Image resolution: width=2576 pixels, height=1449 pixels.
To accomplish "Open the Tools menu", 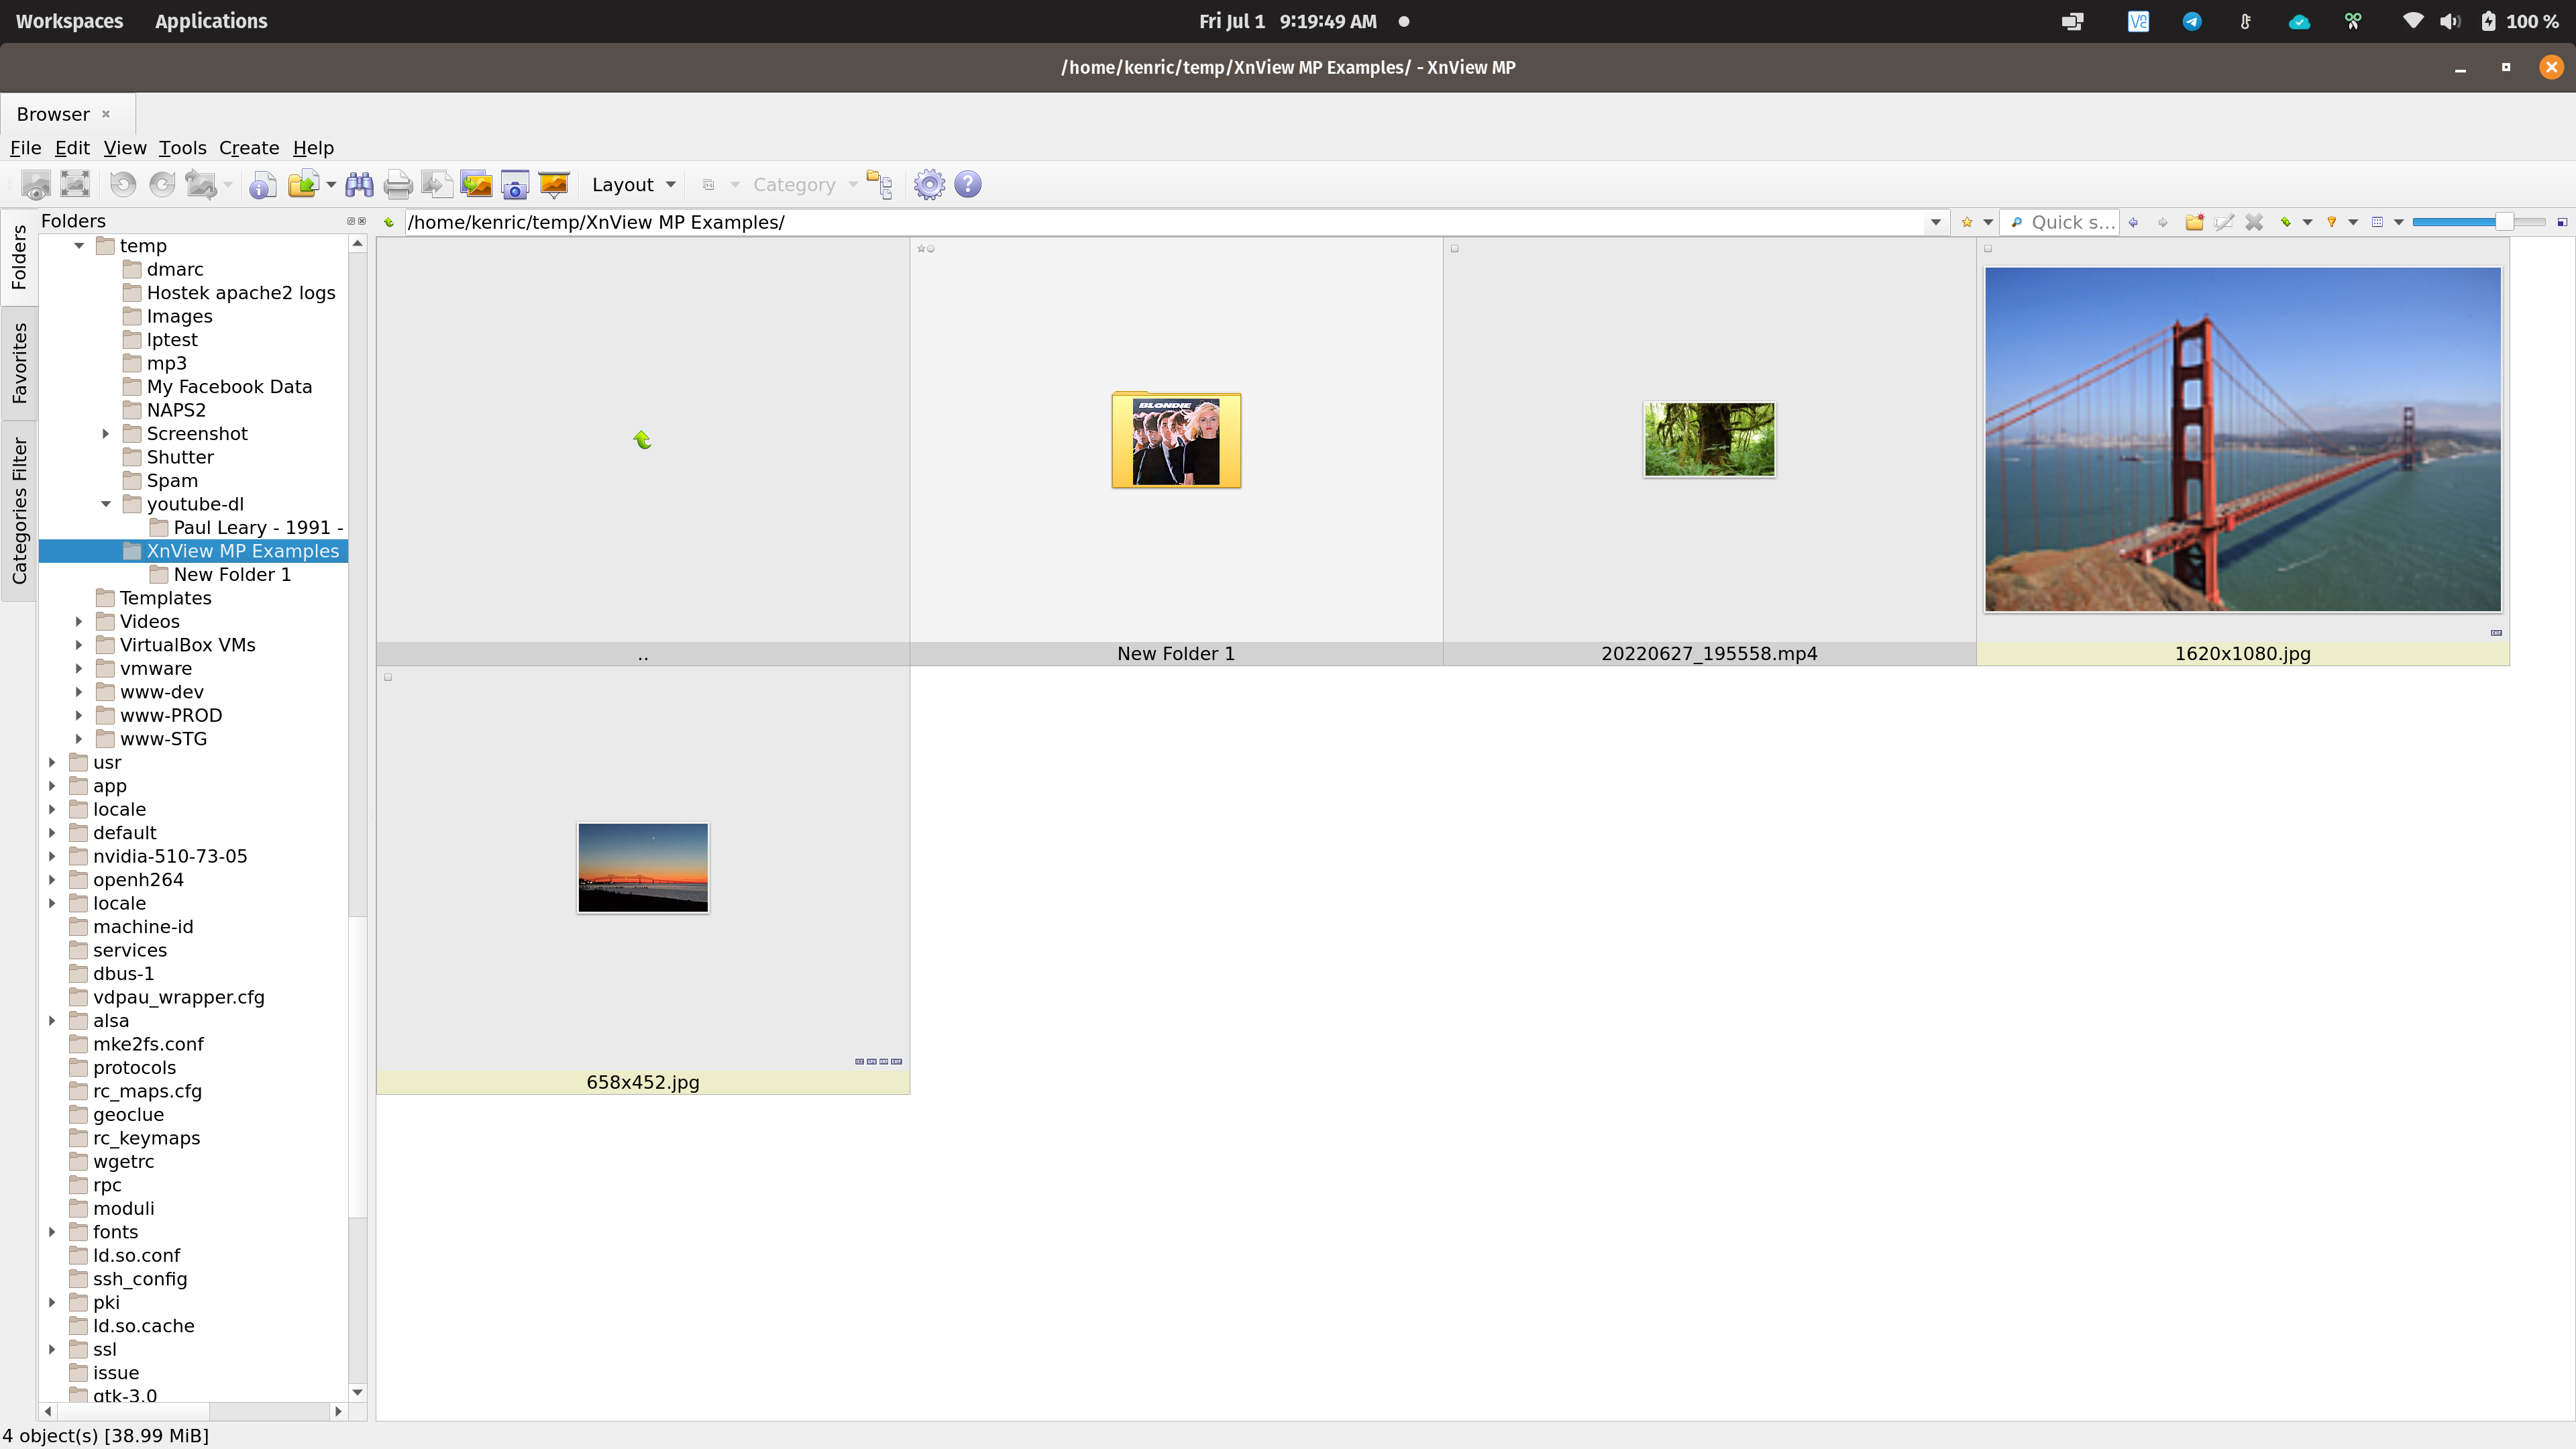I will (x=182, y=148).
